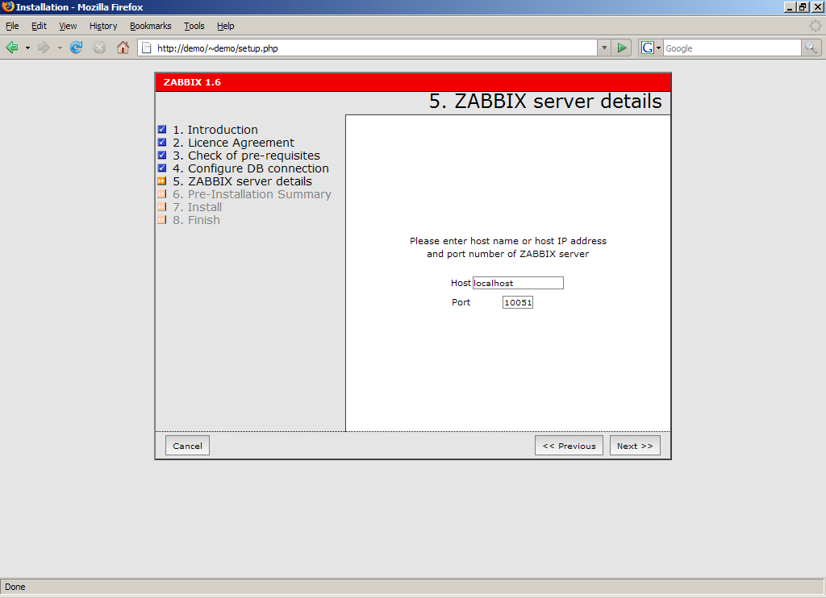
Task: Click the 'Host' field label
Action: [x=461, y=283]
